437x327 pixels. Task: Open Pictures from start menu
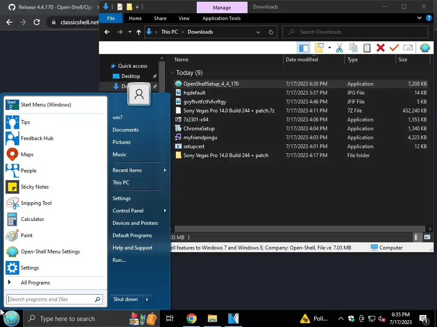(122, 142)
